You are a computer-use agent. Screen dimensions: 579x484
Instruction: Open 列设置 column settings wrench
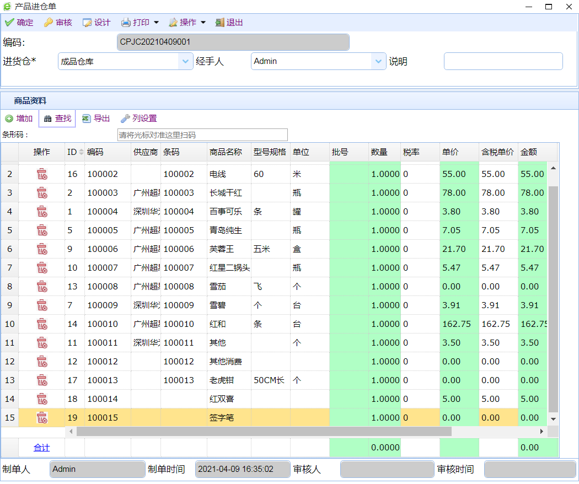125,119
